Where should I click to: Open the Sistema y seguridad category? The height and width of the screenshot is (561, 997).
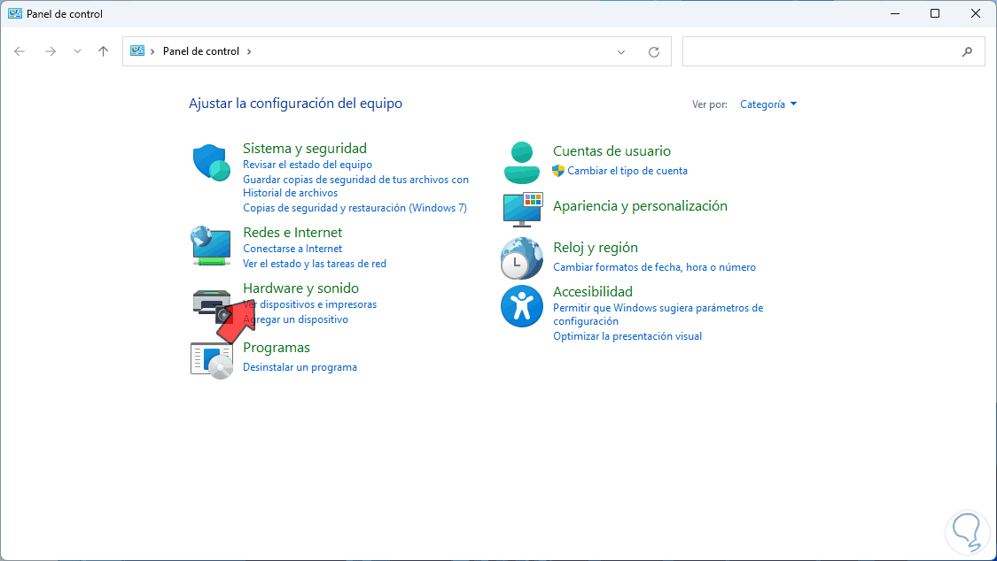(x=305, y=149)
